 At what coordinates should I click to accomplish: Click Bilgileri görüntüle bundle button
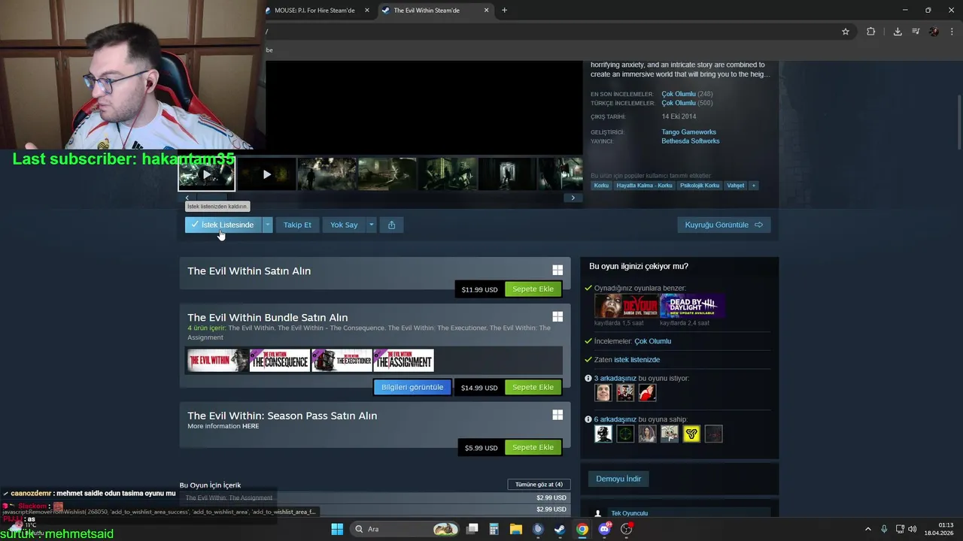pos(412,388)
